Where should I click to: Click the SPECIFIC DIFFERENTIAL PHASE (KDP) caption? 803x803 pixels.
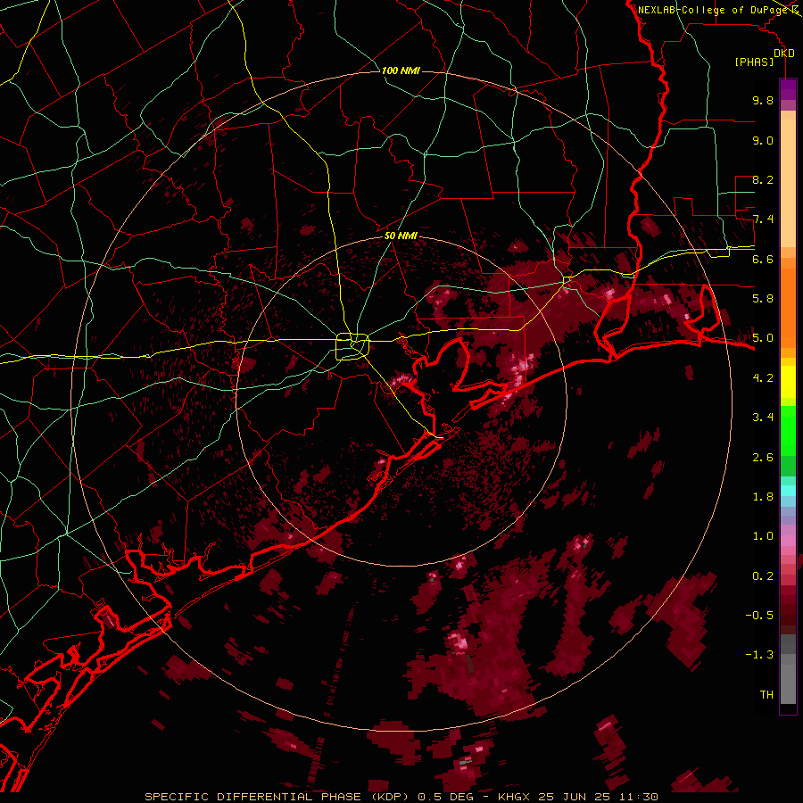tap(279, 797)
